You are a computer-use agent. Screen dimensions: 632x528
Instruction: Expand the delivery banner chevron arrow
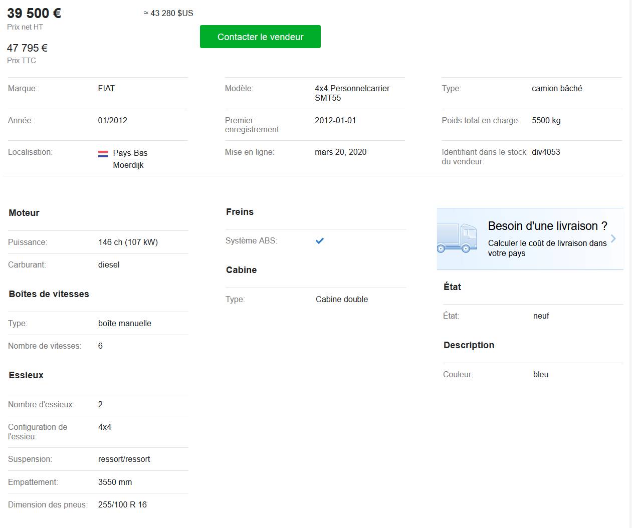coord(613,238)
